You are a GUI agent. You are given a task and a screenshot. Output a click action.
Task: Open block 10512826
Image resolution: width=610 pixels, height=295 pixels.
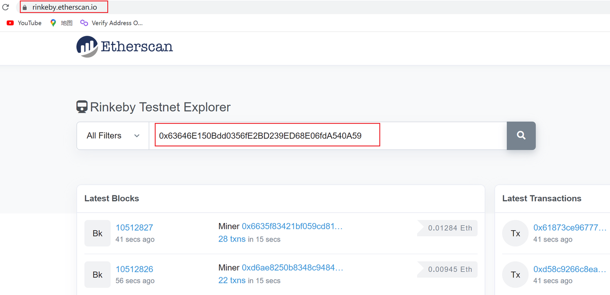pos(134,269)
